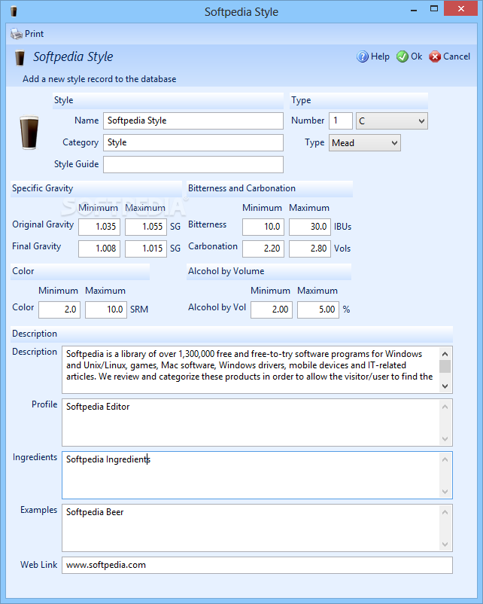This screenshot has height=604, width=483.
Task: Click Alcohol by Vol maximum field 5.00
Action: [318, 310]
